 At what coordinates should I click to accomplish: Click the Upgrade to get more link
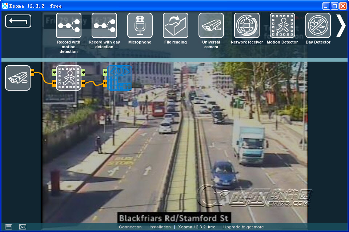pyautogui.click(x=243, y=227)
